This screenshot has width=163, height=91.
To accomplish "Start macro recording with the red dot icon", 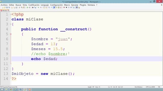I will point(64,8).
